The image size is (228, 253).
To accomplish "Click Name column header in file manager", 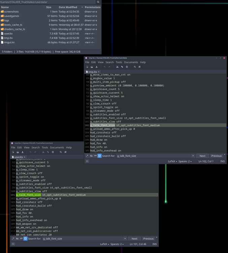I will [5, 7].
